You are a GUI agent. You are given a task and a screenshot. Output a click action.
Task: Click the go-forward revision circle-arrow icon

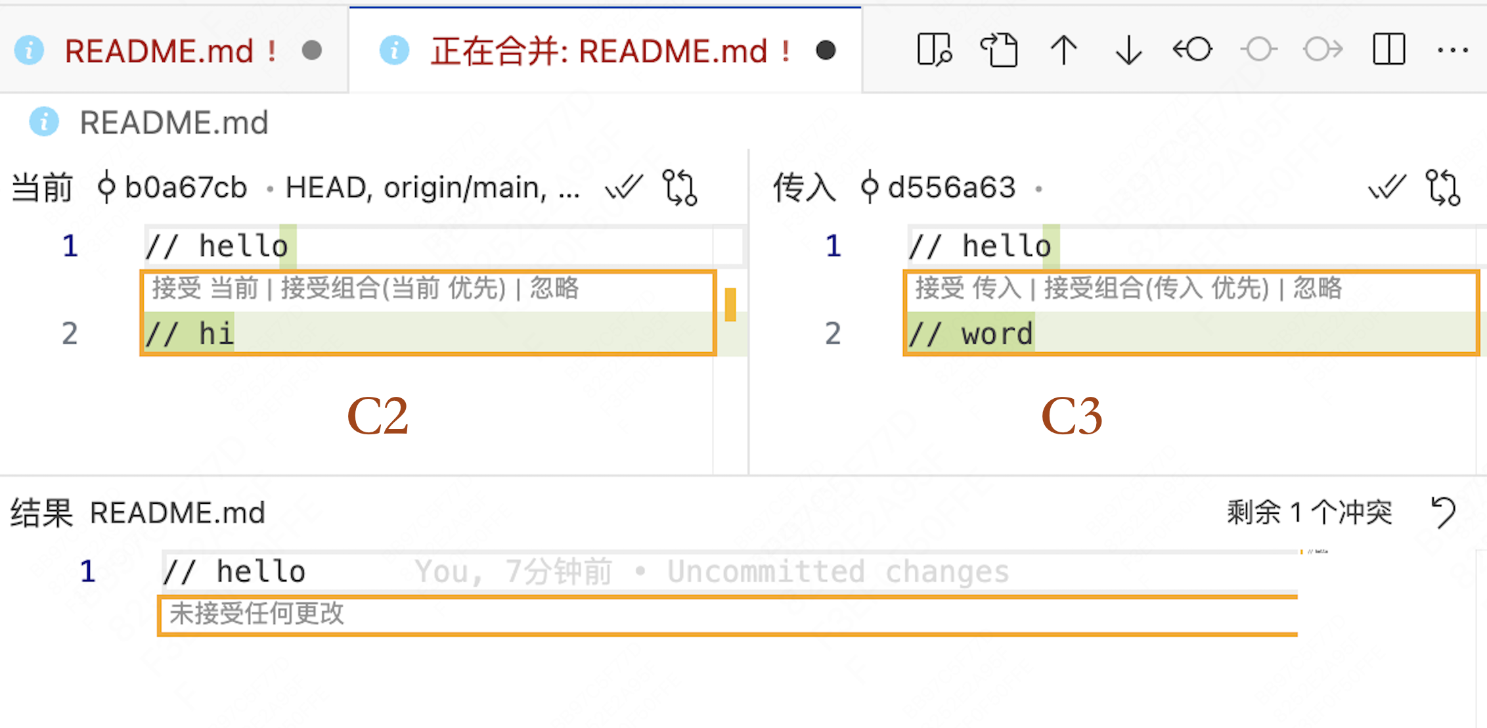pos(1323,49)
